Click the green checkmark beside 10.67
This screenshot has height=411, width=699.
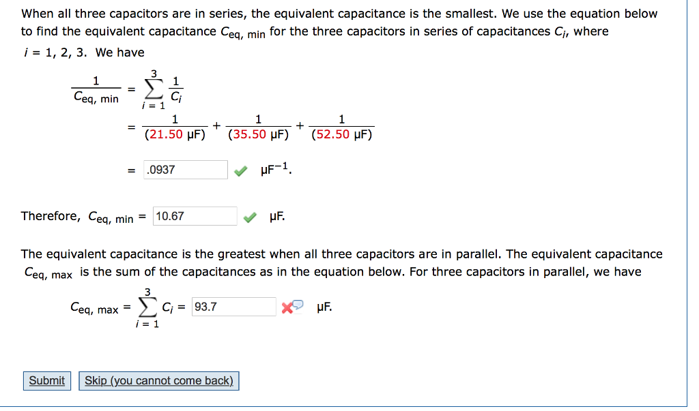(x=250, y=217)
